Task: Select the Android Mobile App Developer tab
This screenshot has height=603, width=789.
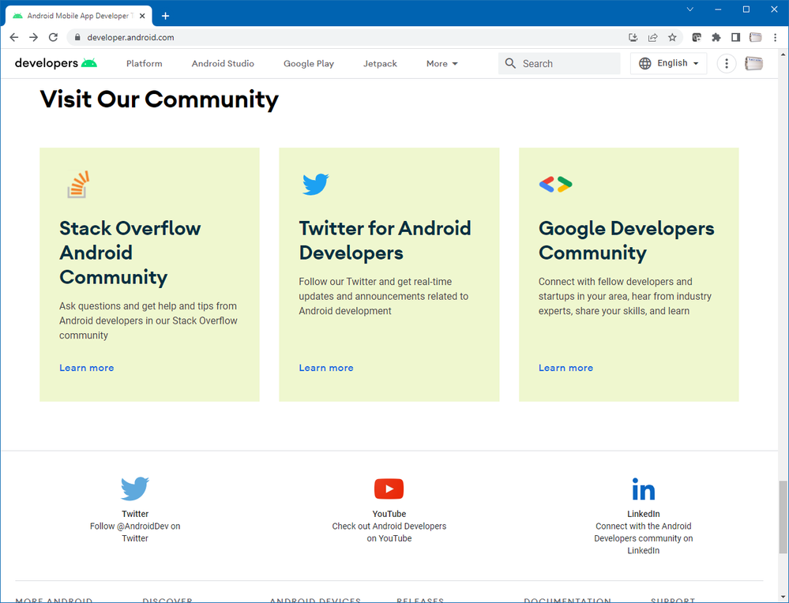Action: pos(78,16)
